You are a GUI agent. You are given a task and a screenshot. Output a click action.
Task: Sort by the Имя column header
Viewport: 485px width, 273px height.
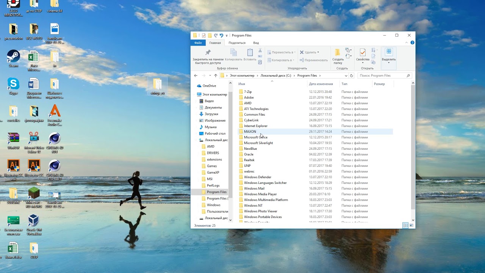(241, 84)
